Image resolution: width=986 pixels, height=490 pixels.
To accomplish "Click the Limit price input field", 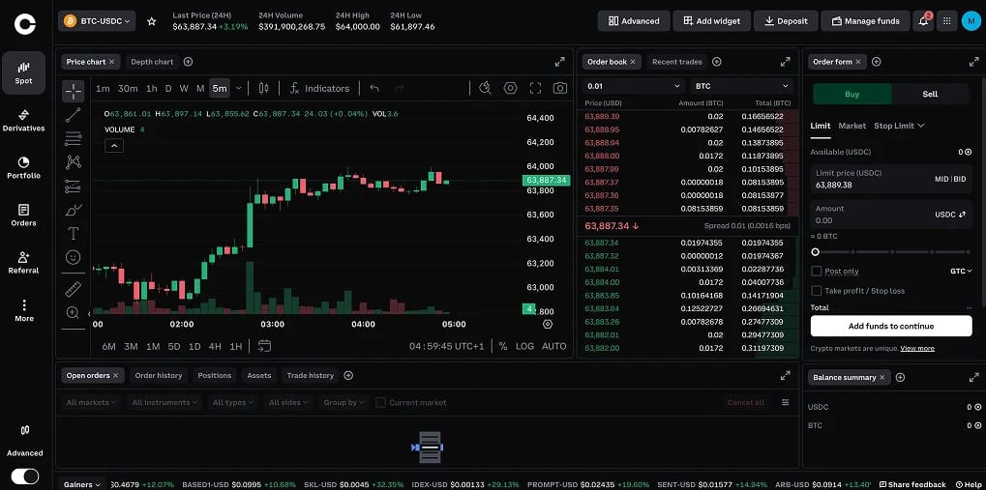I will (891, 179).
